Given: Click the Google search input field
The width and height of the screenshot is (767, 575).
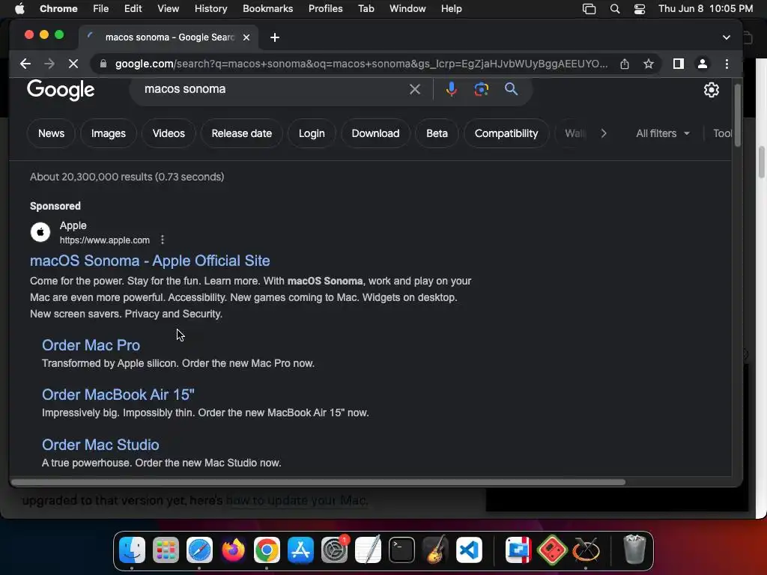Looking at the screenshot, I should [x=274, y=89].
